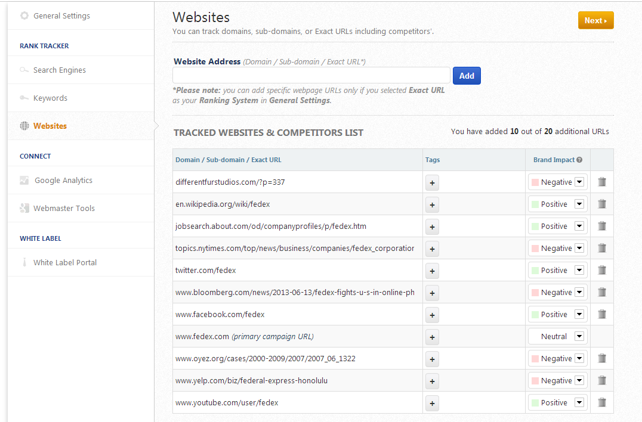Delete the www.youtube.com/user/fedex row
642x422 pixels.
[602, 403]
